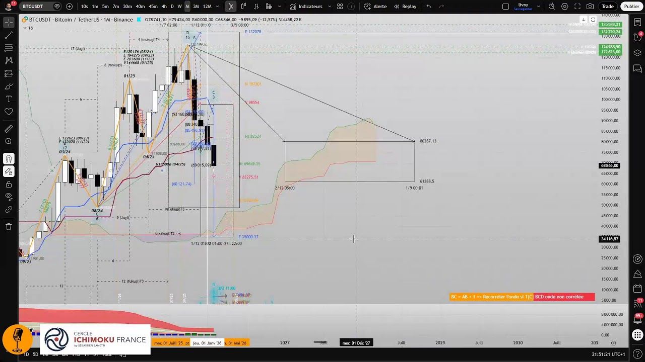Screen dimensions: 645x362
Task: Toggle hide all drawings eye icon
Action: pos(9,197)
